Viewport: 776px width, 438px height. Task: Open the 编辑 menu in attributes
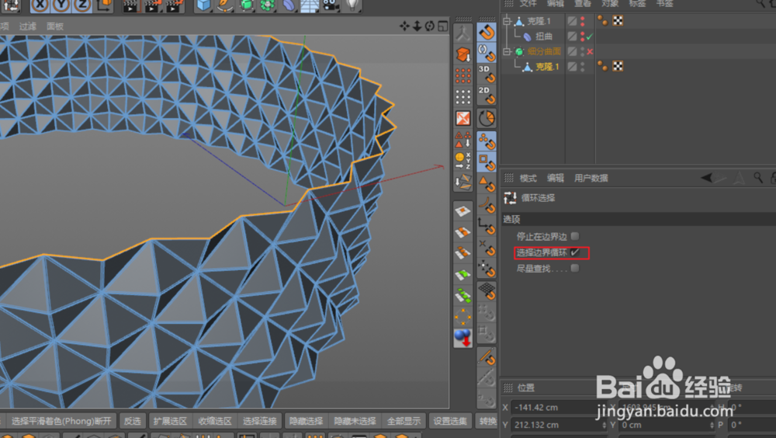[x=556, y=178]
